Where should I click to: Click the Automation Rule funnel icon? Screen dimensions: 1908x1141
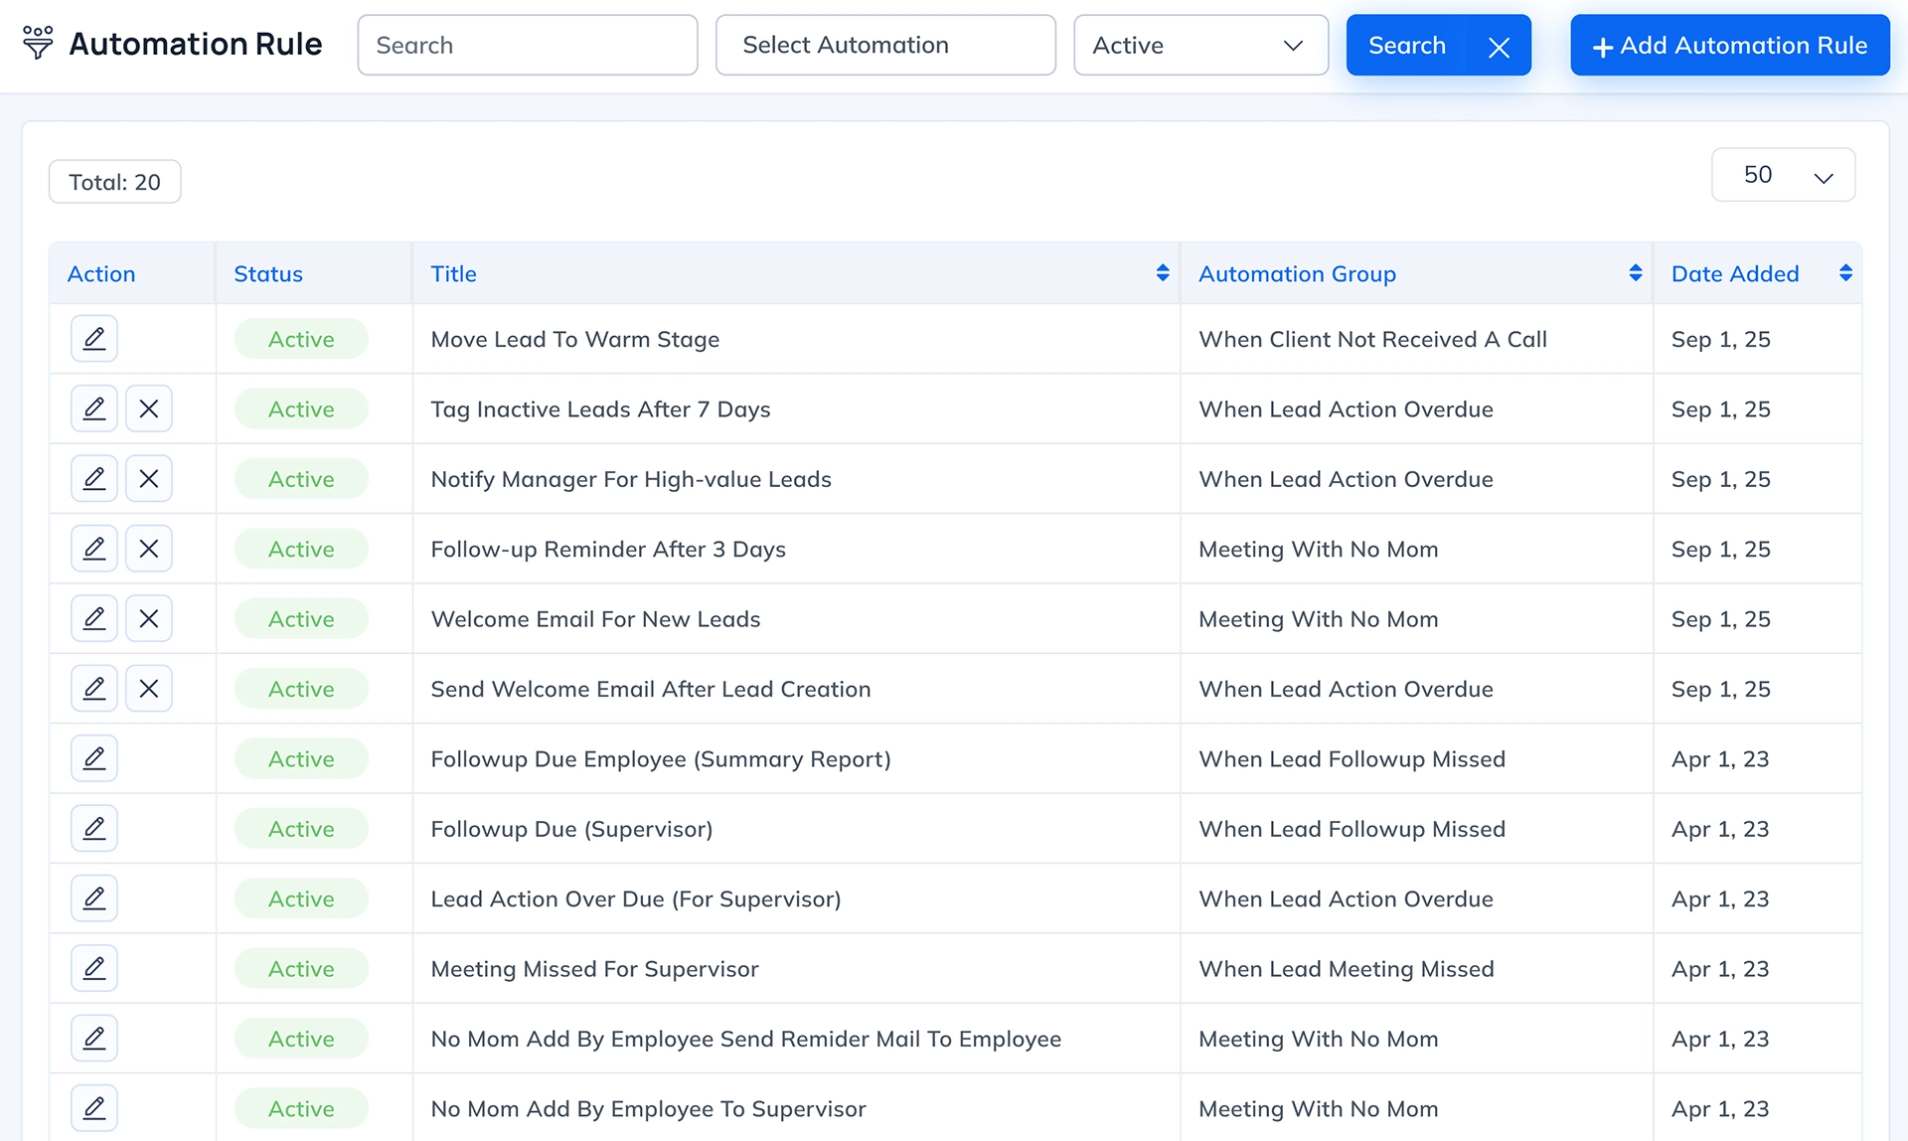coord(38,43)
